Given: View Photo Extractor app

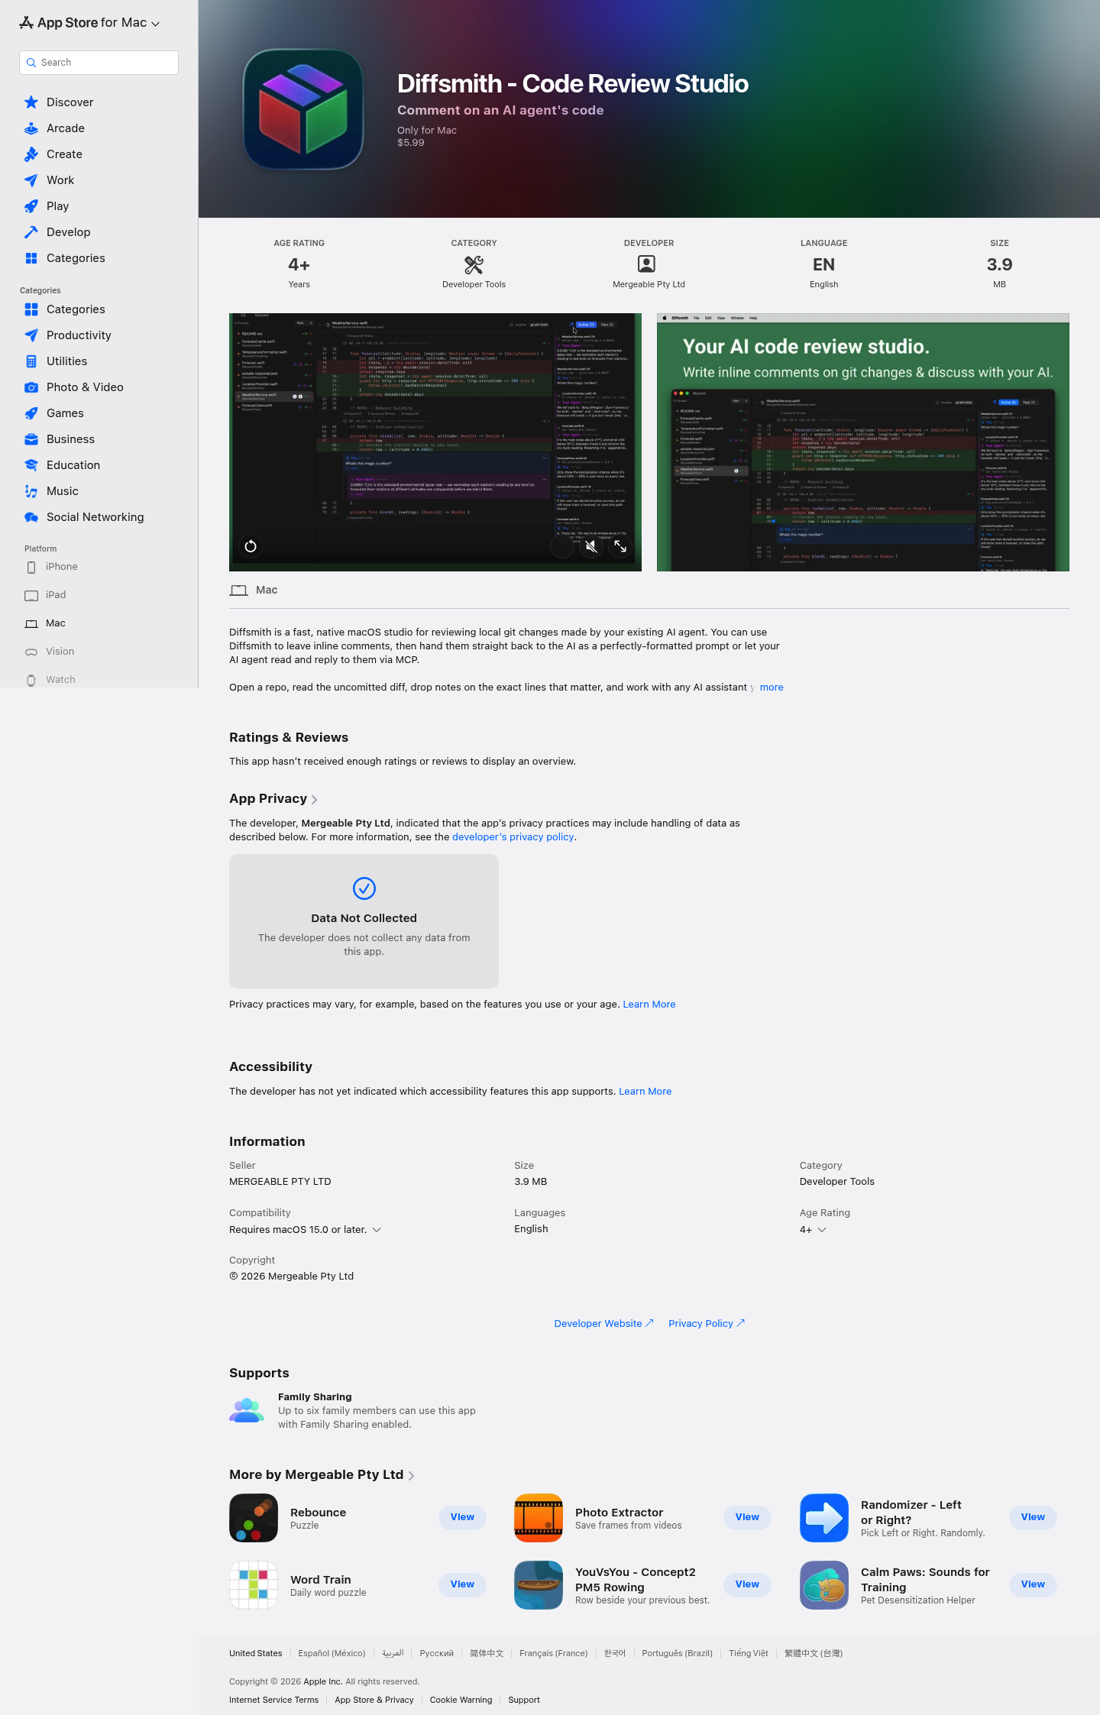Looking at the screenshot, I should pos(747,1517).
